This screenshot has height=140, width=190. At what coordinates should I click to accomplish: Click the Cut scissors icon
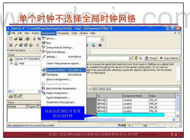34,39
